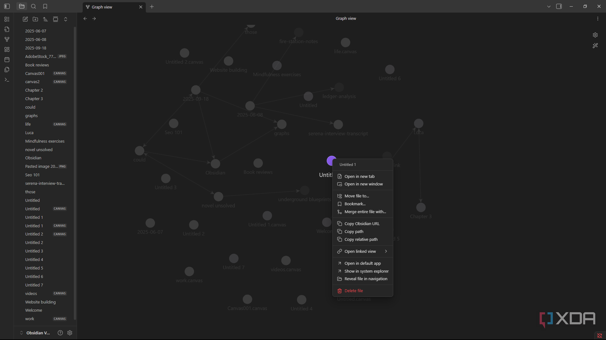
Task: Click the Obsidian graph node
Action: [215, 164]
